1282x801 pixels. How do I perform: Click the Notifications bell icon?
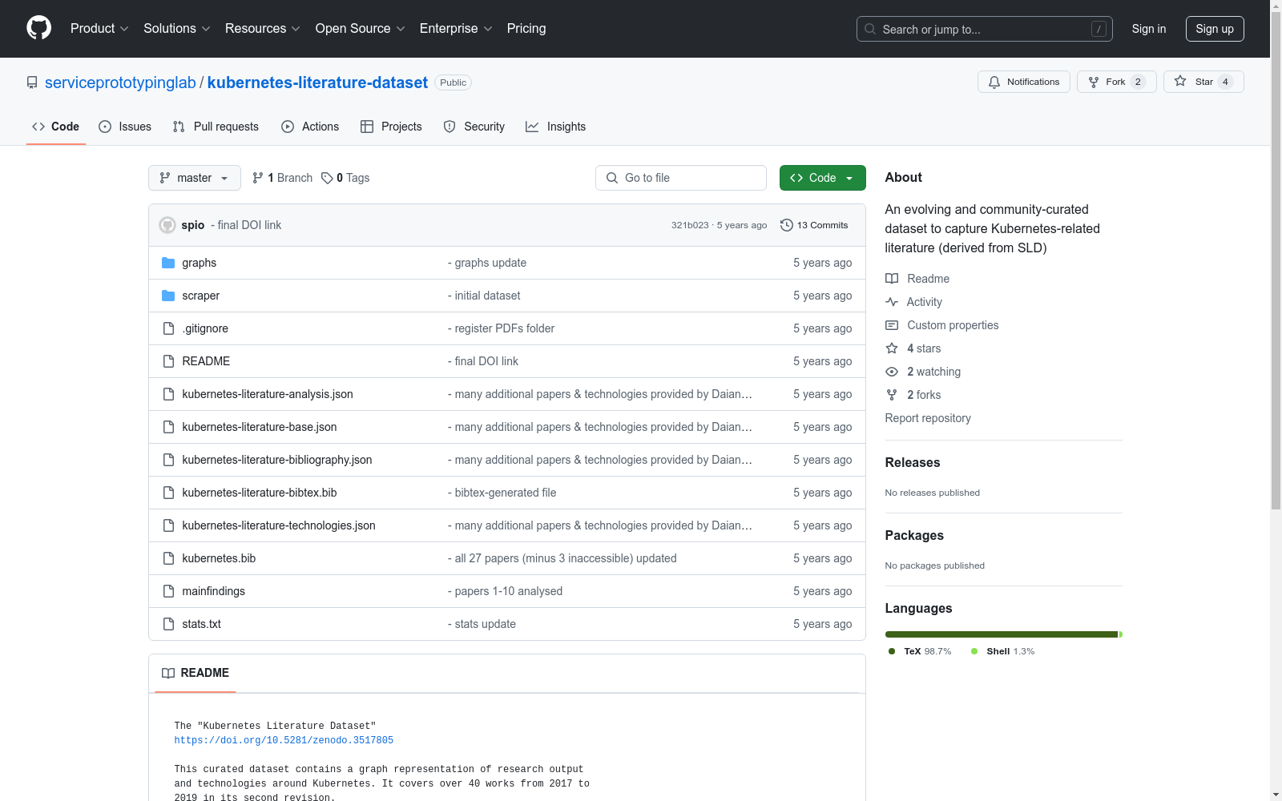[x=994, y=82]
